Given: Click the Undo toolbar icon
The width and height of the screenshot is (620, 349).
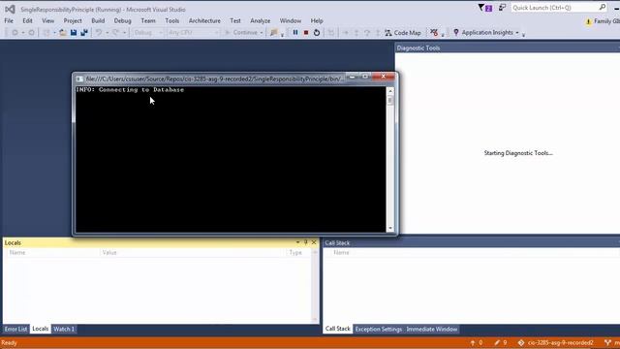Looking at the screenshot, I should 99,33.
